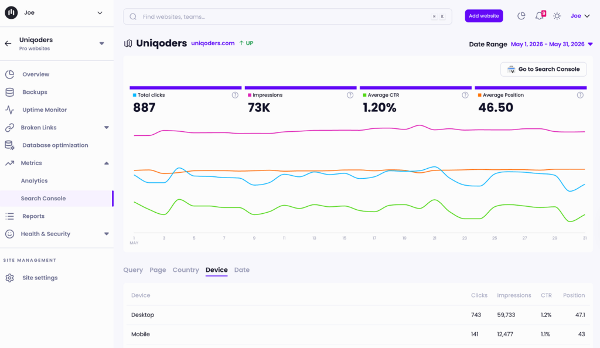600x348 pixels.
Task: Expand the Health & Security submenu arrow
Action: click(107, 234)
